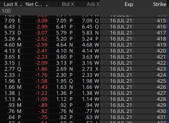Viewport: 169px width, 123px height.
Task: Click the Bid X column header
Action: point(68,4)
